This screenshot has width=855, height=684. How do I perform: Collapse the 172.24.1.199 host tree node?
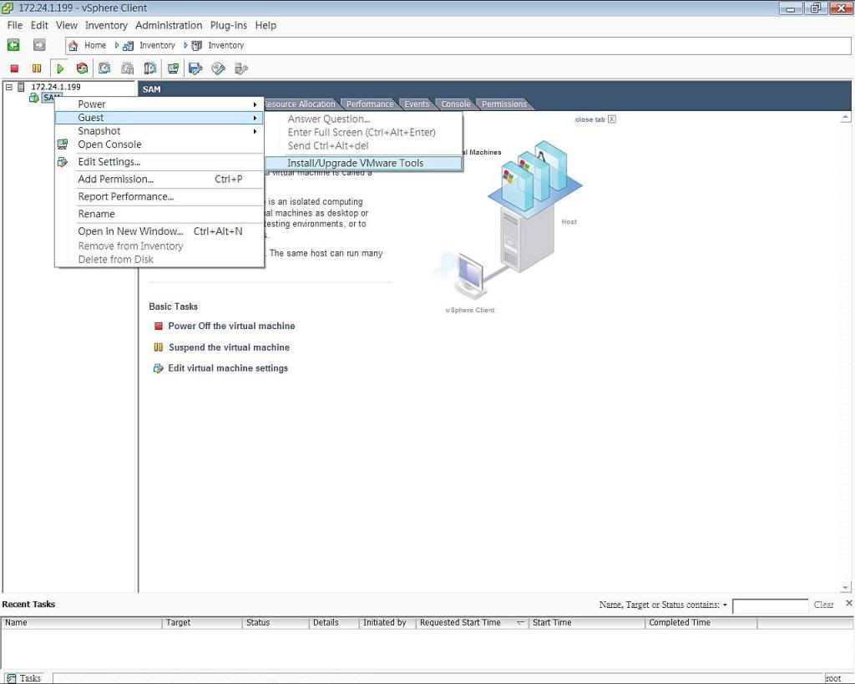click(x=8, y=87)
